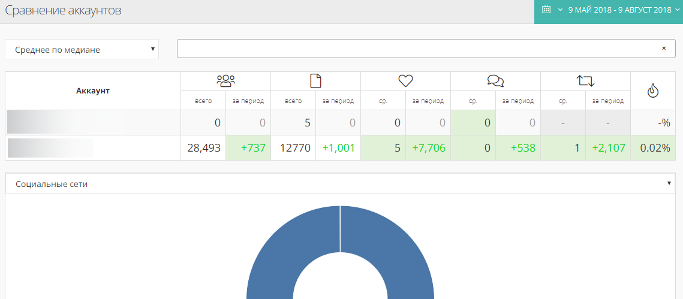Expand the 'Социальные сети' dropdown

point(341,184)
